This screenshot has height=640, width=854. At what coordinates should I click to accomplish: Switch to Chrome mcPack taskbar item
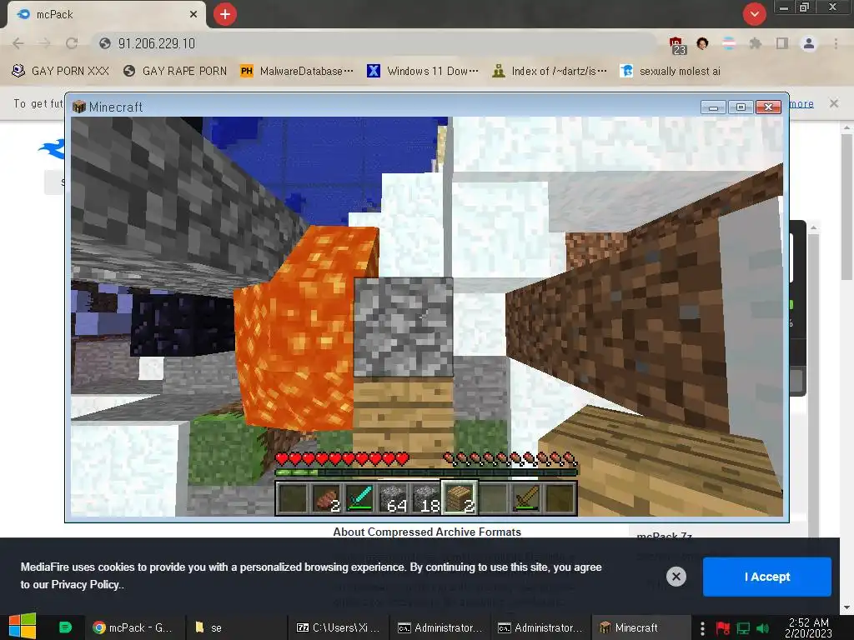(133, 627)
